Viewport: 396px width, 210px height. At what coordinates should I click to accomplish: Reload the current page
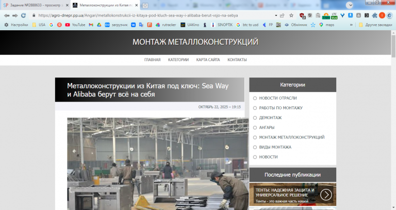tap(23, 15)
